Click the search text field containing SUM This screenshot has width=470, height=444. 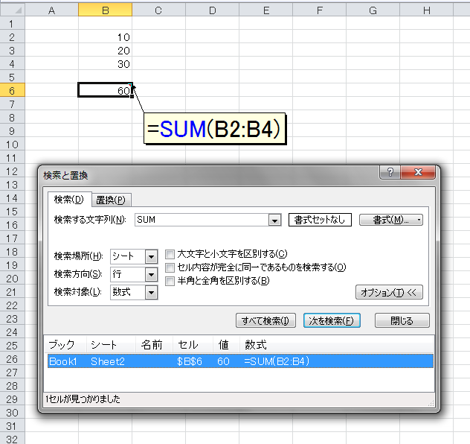pyautogui.click(x=202, y=220)
